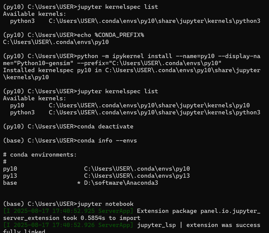This screenshot has height=233, width=269.
Task: Click the 'echo %CONDA_PREFIX%' command text
Action: [x=111, y=35]
